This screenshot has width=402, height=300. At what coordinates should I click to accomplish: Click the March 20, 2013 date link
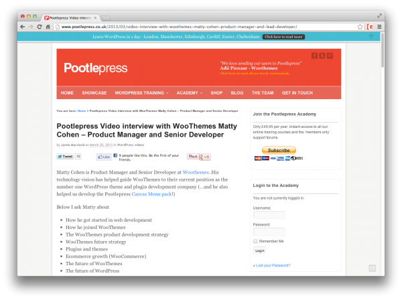[101, 145]
